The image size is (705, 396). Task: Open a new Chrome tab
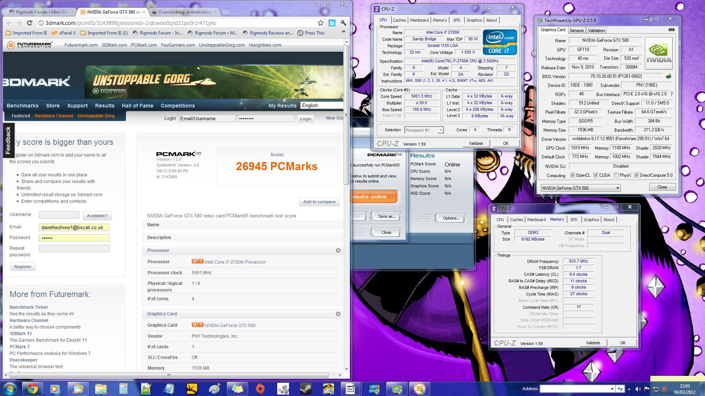point(226,12)
